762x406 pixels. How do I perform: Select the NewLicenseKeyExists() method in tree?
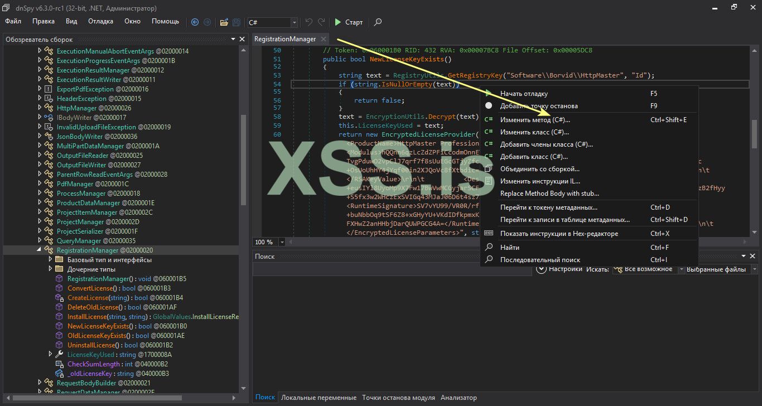tap(100, 326)
